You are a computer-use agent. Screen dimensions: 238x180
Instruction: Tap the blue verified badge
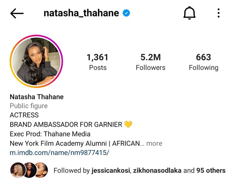[126, 13]
